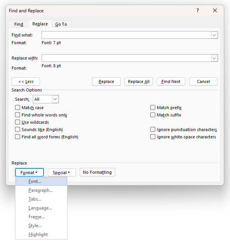This screenshot has width=230, height=241.
Task: Enable the Match suffix checkbox
Action: [153, 115]
